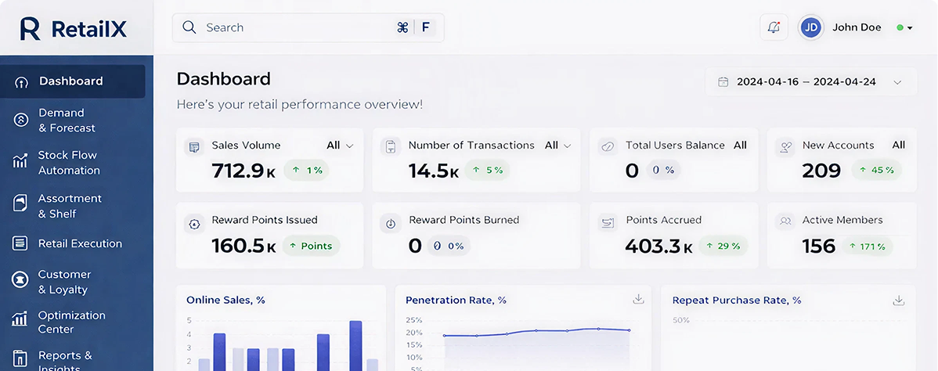Click the 160.5K reward points value

tap(244, 246)
